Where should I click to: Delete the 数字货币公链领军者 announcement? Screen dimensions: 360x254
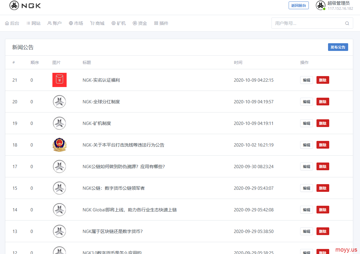323,188
